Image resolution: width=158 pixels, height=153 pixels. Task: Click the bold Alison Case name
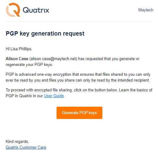pyautogui.click(x=17, y=59)
